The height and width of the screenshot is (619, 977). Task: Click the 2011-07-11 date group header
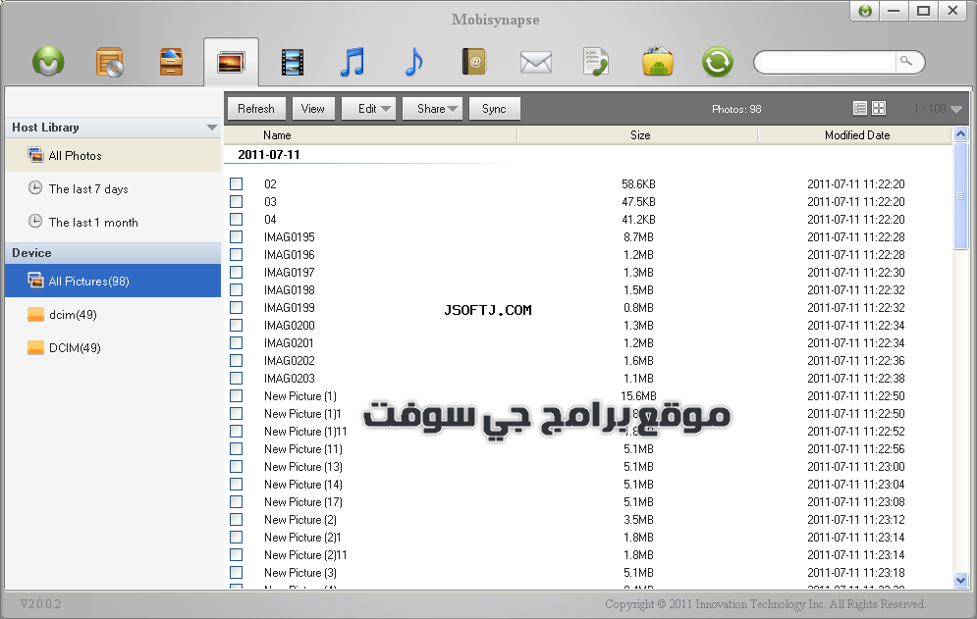coord(268,154)
